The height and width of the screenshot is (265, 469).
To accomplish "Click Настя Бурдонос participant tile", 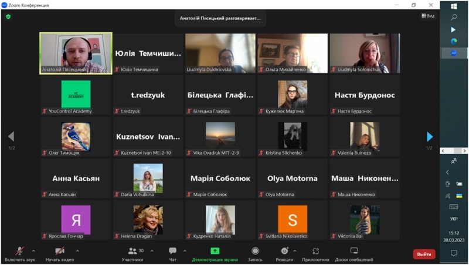I will 365,95.
